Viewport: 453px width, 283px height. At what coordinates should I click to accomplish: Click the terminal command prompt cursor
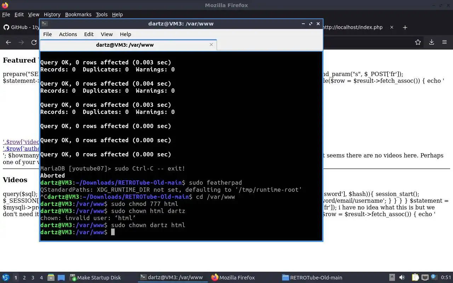click(113, 232)
